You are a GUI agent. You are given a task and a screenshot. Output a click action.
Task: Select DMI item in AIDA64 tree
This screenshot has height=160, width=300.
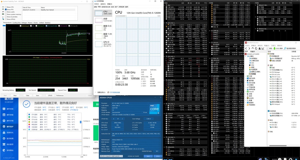coord(252,63)
